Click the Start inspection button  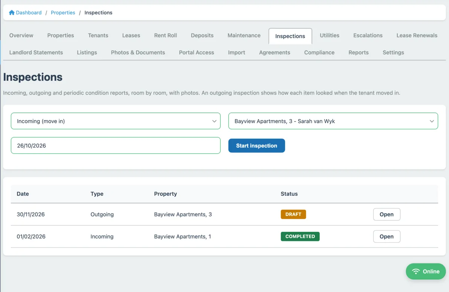pyautogui.click(x=257, y=146)
